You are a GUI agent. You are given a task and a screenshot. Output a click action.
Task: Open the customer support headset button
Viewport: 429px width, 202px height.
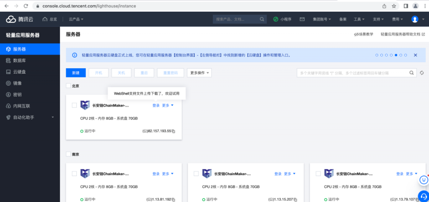(424, 196)
